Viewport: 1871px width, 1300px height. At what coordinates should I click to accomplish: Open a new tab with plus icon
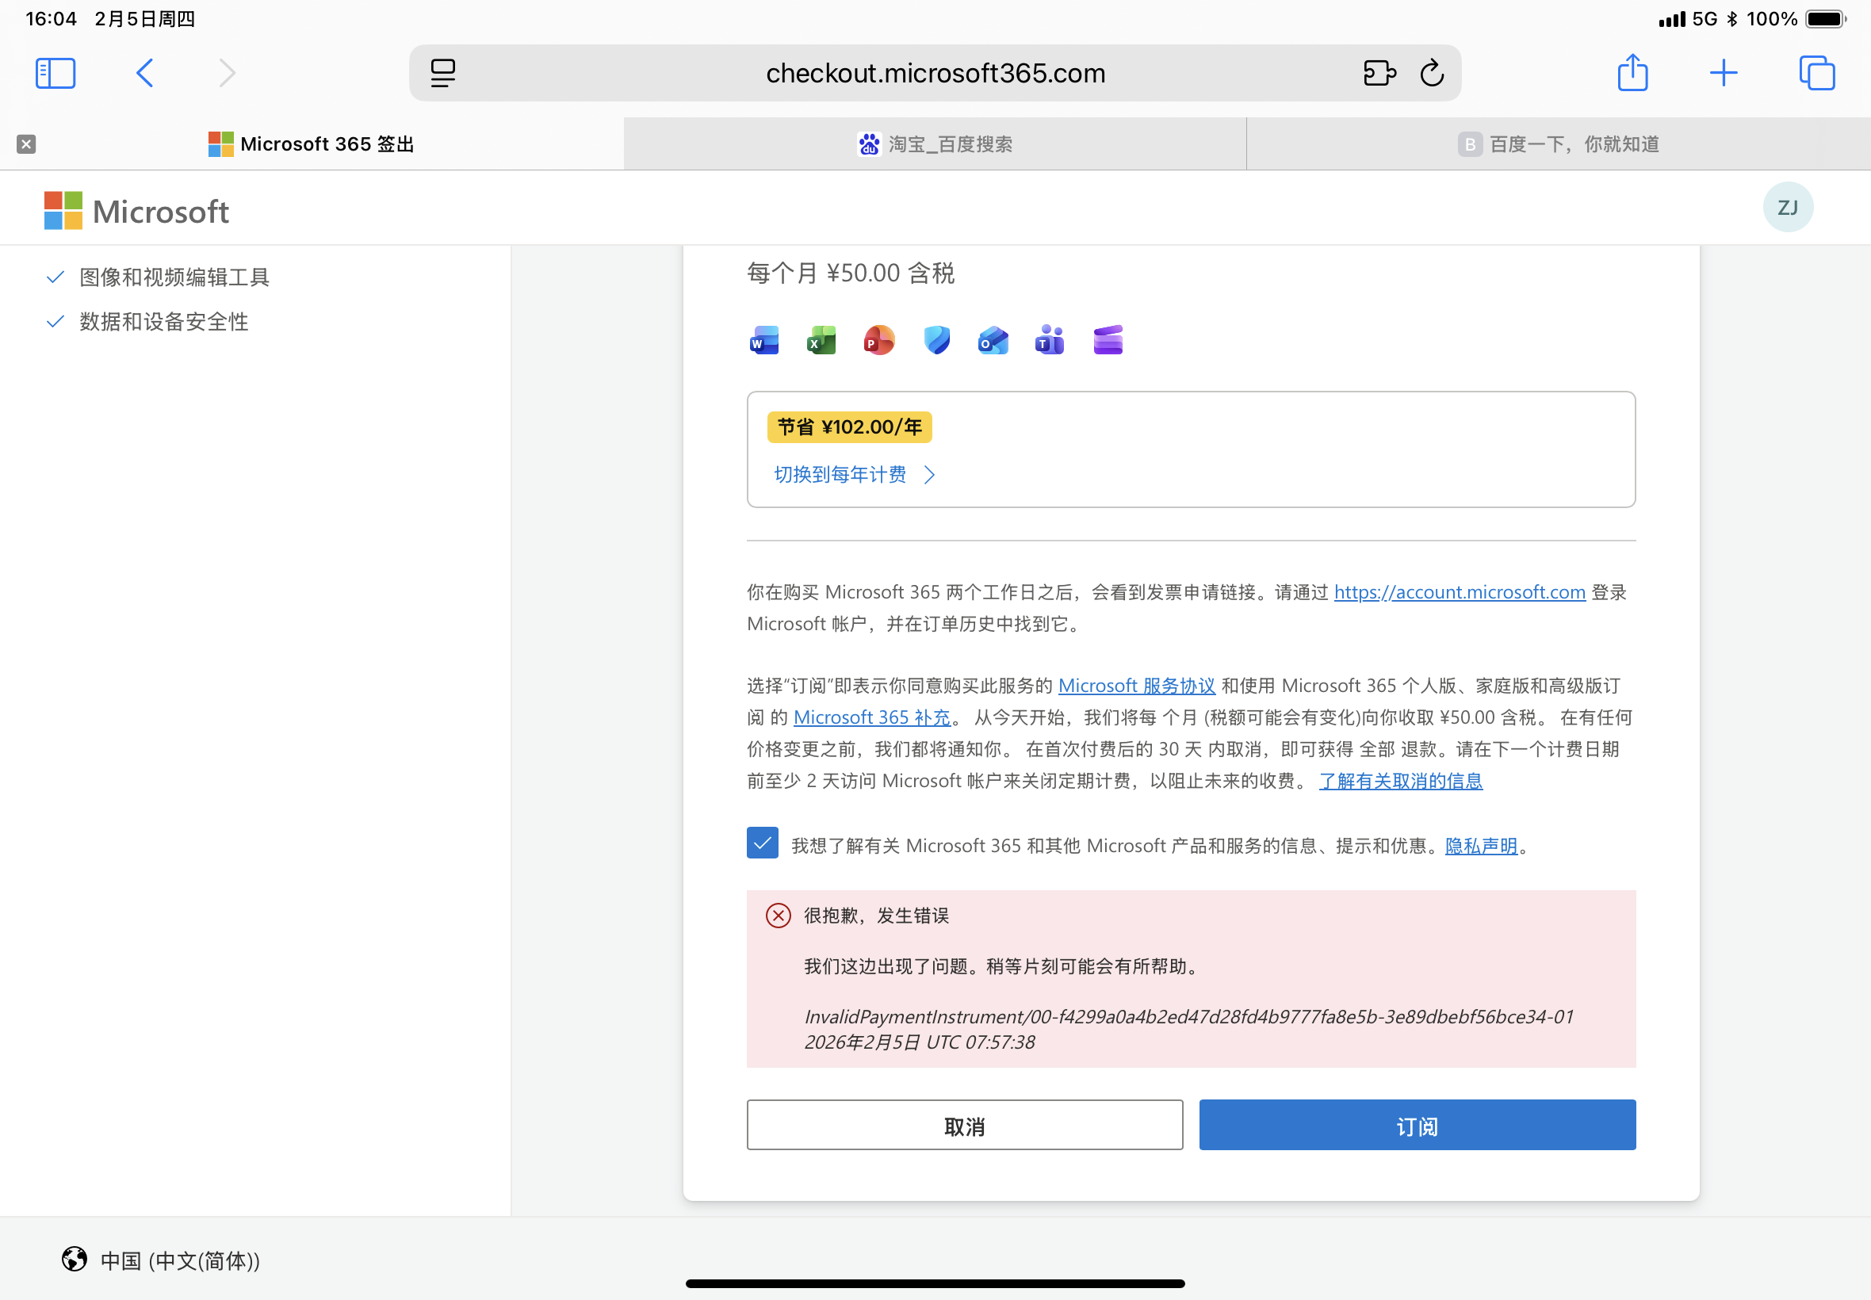point(1723,73)
